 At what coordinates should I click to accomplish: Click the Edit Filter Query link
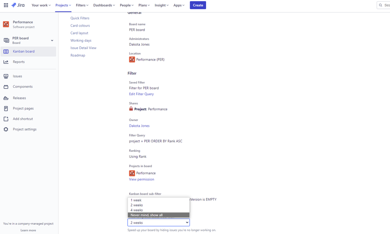click(x=141, y=94)
